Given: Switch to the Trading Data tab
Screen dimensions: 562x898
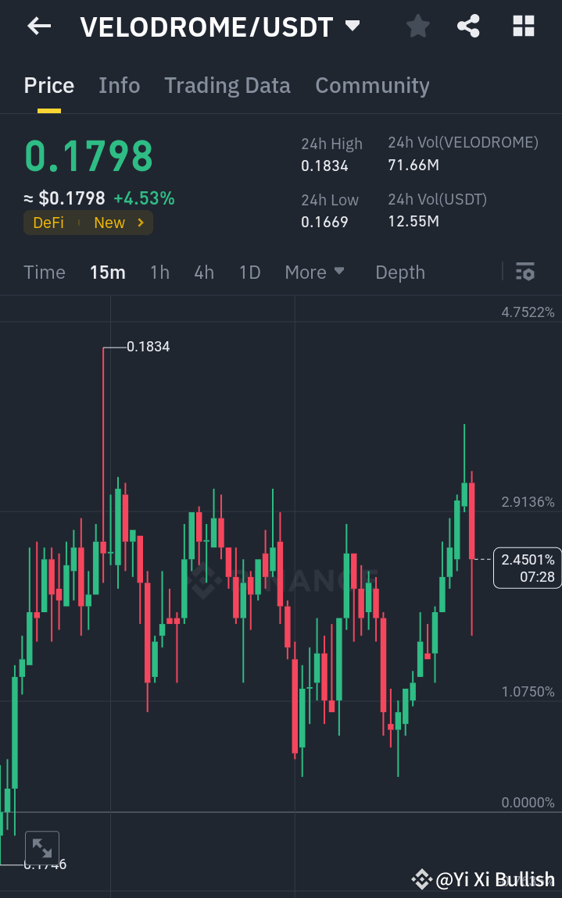Looking at the screenshot, I should (227, 86).
